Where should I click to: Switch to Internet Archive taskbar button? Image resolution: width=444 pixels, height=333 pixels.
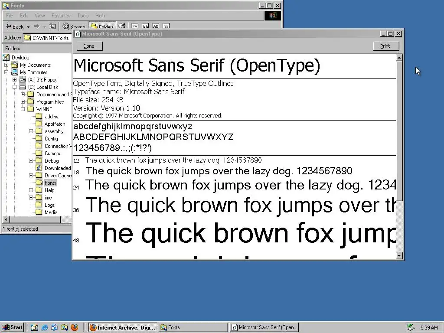(x=122, y=327)
